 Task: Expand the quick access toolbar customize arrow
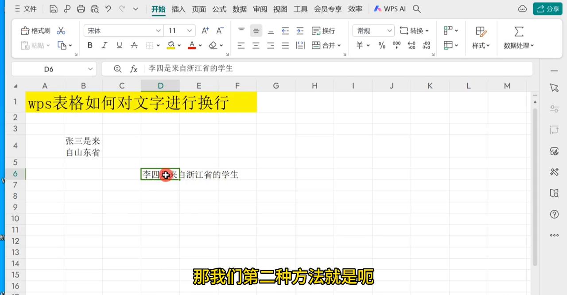coord(136,9)
